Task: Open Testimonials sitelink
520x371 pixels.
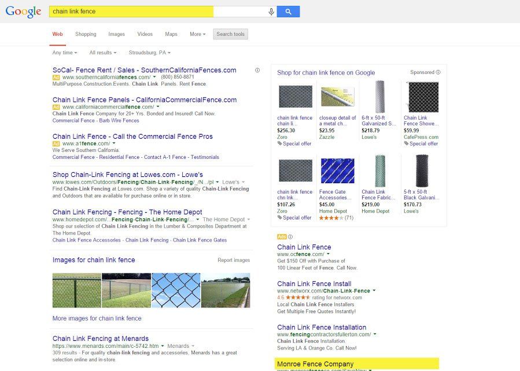Action: (205, 157)
